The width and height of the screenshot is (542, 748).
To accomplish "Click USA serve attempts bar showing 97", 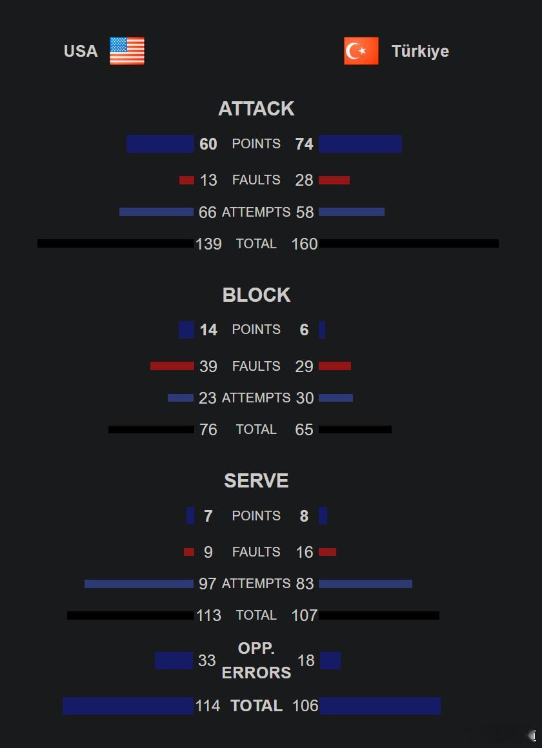I will (139, 584).
